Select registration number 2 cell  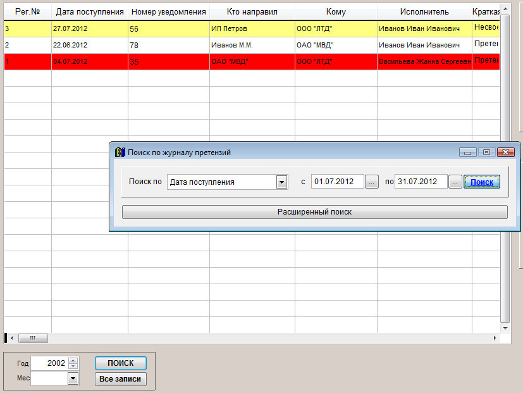click(28, 45)
